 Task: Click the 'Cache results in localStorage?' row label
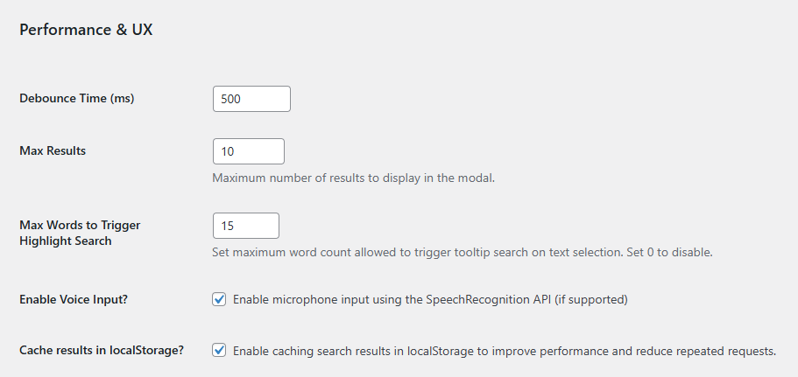[x=102, y=351]
